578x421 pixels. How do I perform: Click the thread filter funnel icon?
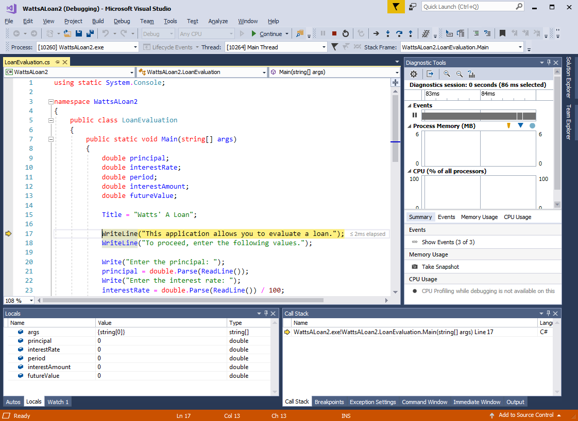pyautogui.click(x=334, y=47)
